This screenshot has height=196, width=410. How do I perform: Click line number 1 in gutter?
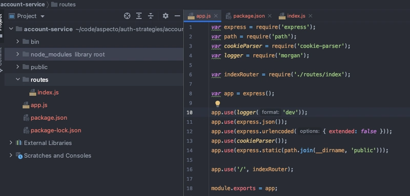(x=190, y=27)
